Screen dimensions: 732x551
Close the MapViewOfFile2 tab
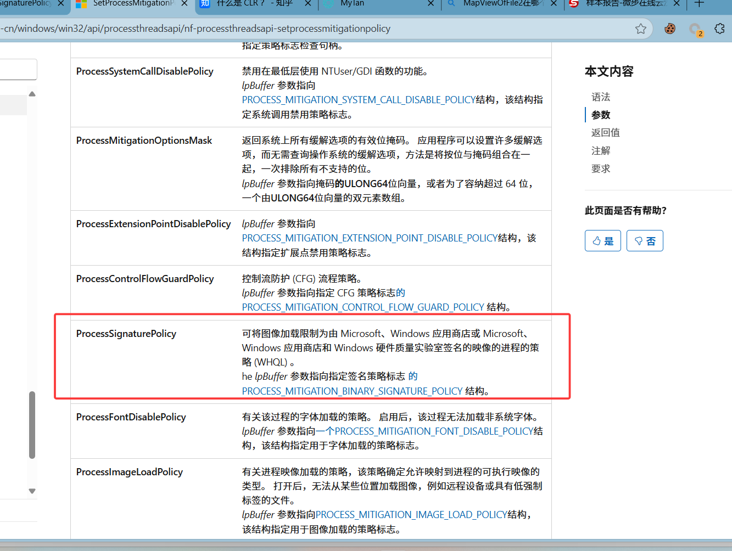coord(554,4)
